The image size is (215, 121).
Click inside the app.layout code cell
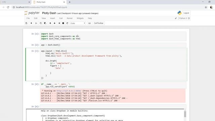(113, 65)
